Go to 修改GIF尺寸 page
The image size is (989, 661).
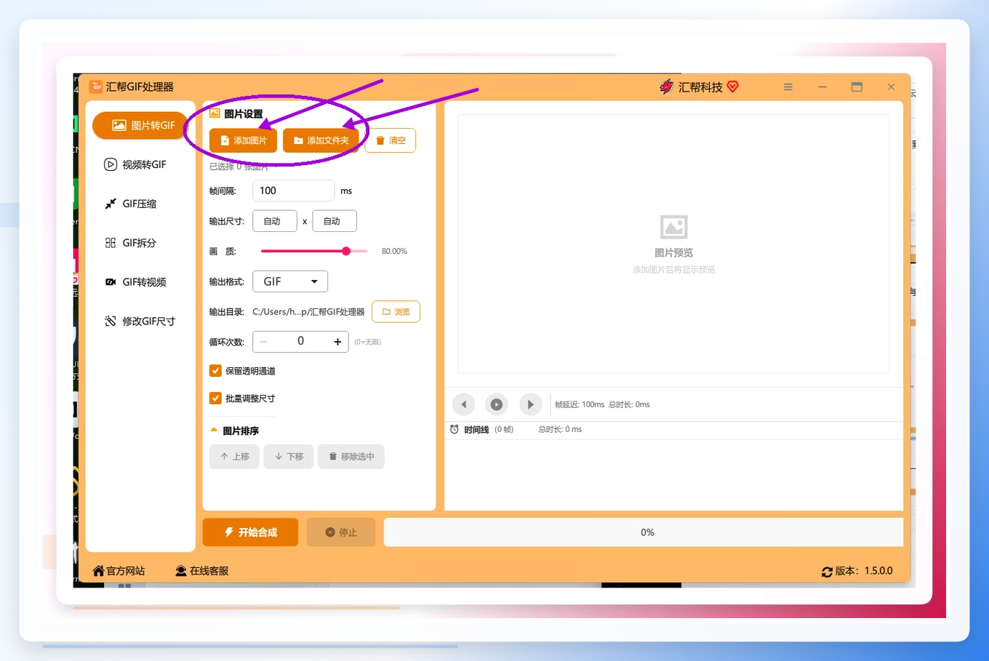tap(140, 321)
